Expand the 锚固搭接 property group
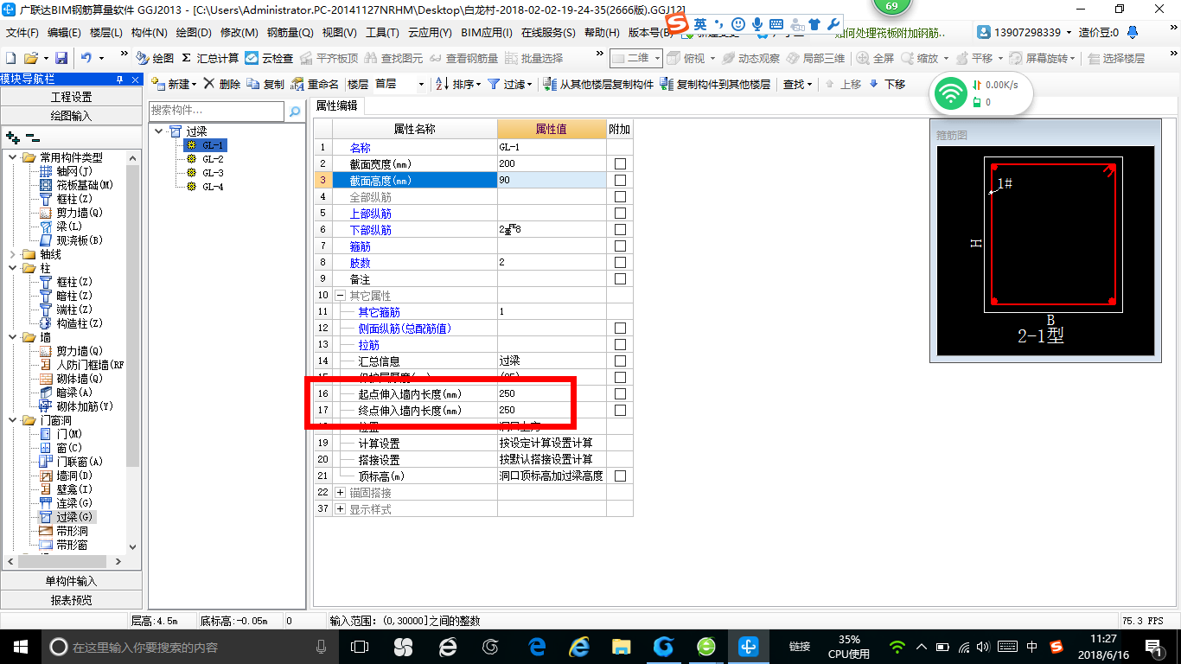Viewport: 1181px width, 664px height. (340, 492)
